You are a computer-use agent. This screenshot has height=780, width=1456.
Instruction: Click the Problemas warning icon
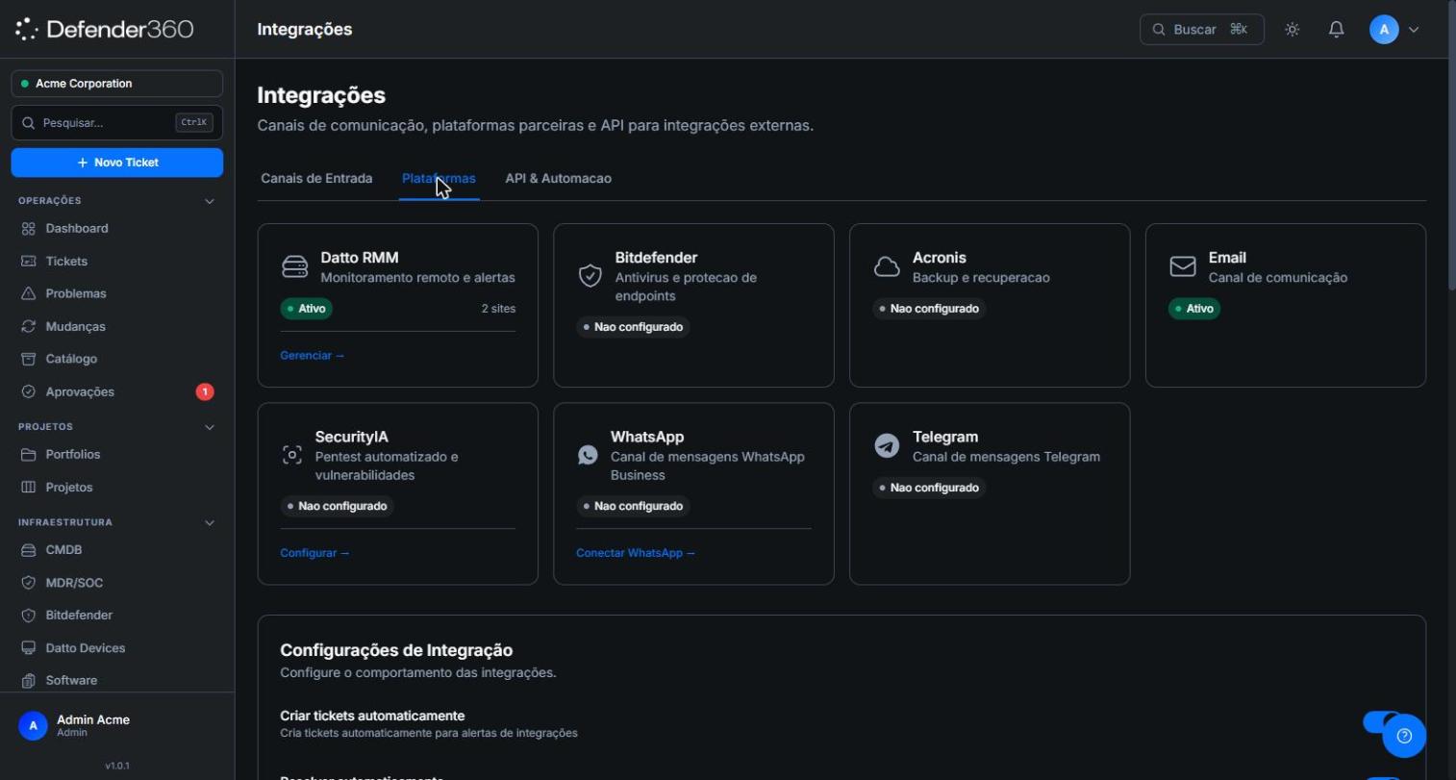click(x=29, y=293)
